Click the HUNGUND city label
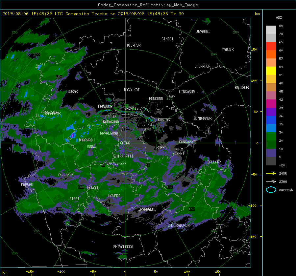This screenshot has width=296, height=276. click(x=156, y=98)
